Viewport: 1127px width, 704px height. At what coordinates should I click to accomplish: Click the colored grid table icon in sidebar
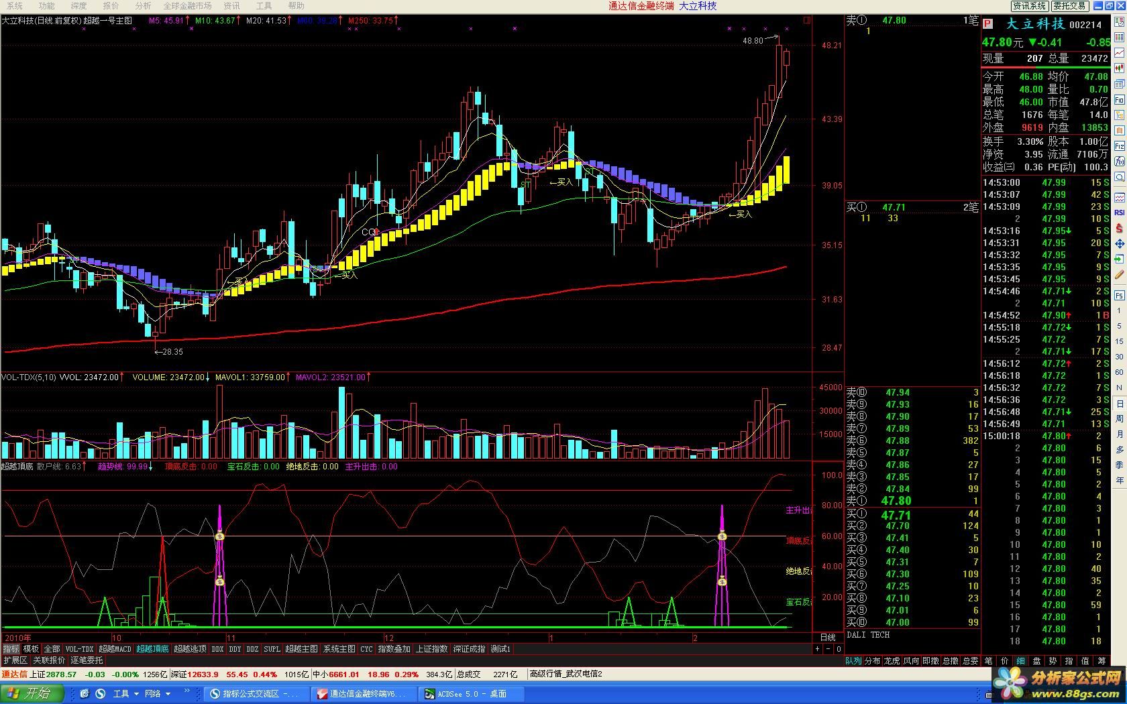point(1120,38)
